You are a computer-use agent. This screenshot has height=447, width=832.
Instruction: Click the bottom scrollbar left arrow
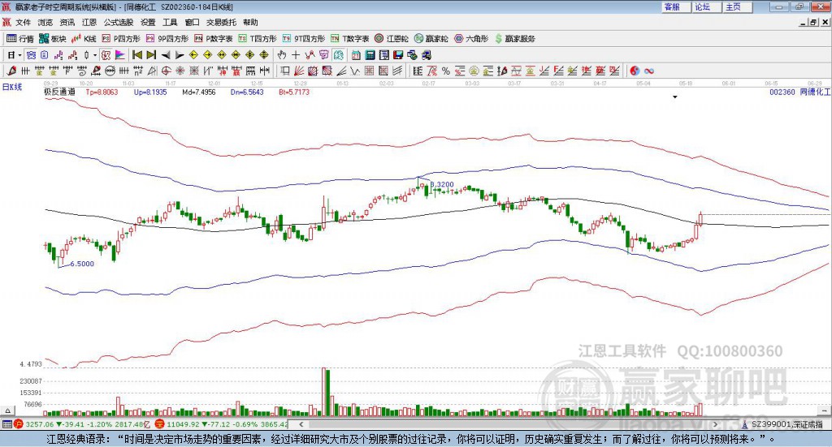click(x=301, y=424)
